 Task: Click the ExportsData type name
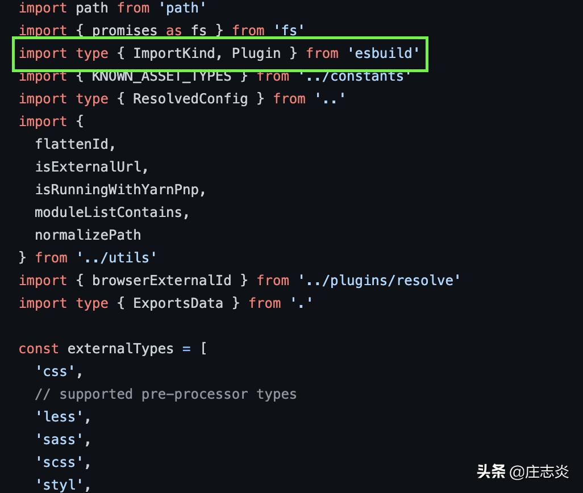coord(178,303)
